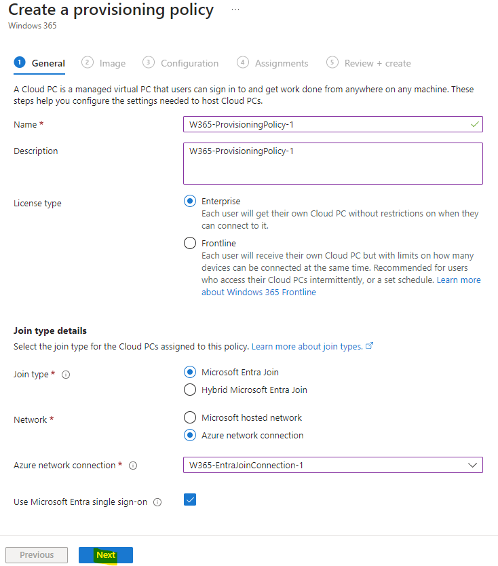
Task: Click into the Description text area
Action: (332, 164)
